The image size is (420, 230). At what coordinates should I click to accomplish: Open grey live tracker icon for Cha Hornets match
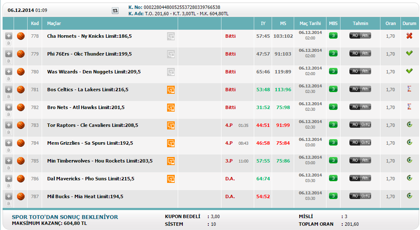pos(171,36)
